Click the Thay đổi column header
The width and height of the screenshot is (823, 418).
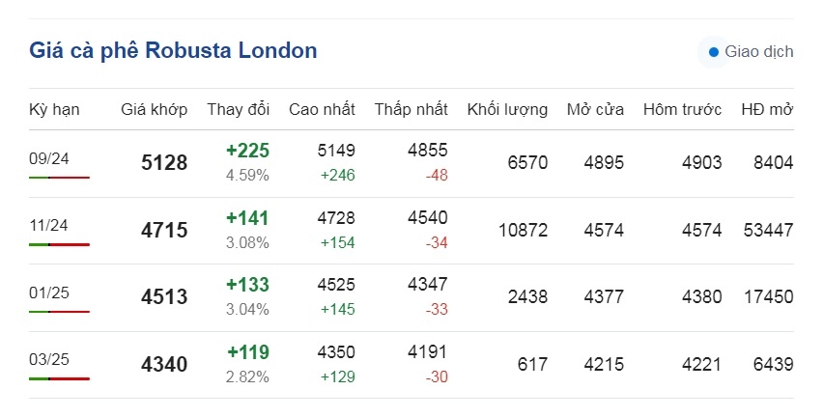point(239,109)
